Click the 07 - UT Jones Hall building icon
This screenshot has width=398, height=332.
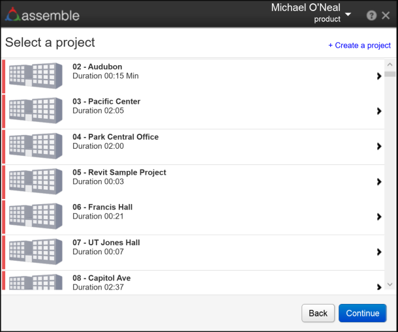pyautogui.click(x=36, y=252)
